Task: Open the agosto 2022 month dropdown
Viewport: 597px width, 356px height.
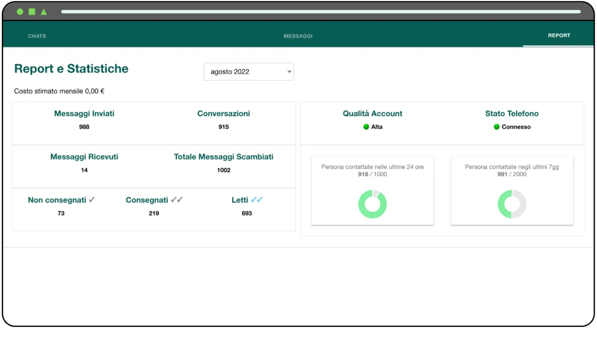Action: (x=248, y=72)
